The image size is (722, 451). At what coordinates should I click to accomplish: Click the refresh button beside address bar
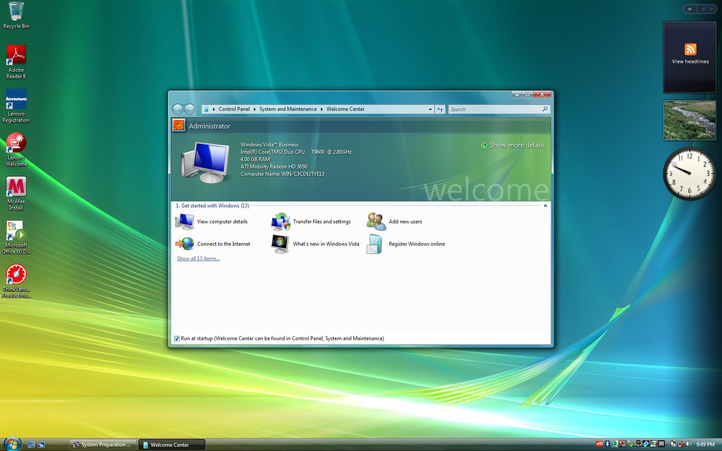pyautogui.click(x=440, y=109)
